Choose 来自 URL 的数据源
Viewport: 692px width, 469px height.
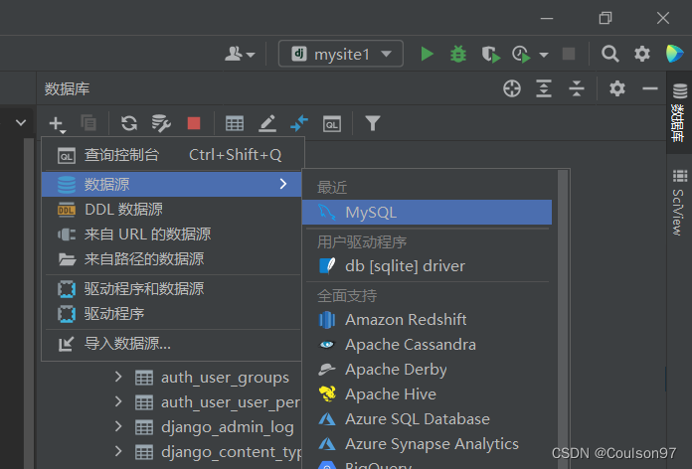(172, 234)
